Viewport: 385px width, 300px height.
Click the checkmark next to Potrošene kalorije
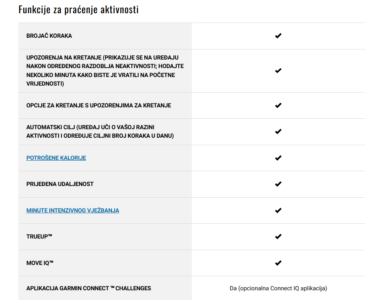278,158
